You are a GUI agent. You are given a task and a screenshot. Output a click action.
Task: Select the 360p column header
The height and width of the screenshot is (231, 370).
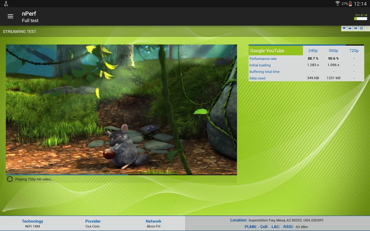tap(333, 51)
